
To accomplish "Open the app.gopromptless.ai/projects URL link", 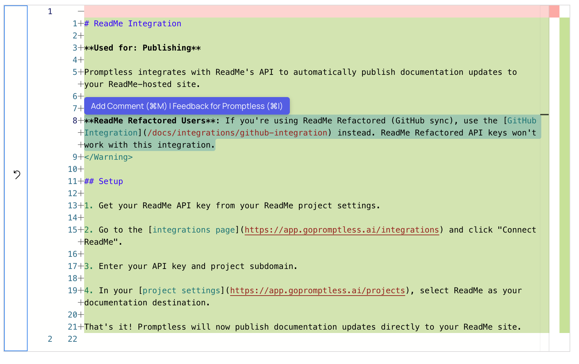I will point(317,291).
